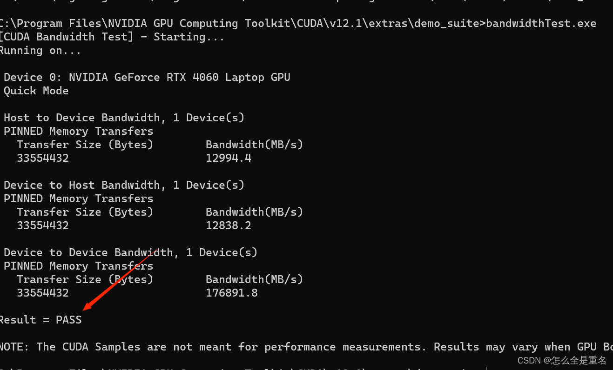Click 'PINNED Memory Transfers' under Device to Host
Viewport: 613px width, 370px height.
(x=78, y=198)
